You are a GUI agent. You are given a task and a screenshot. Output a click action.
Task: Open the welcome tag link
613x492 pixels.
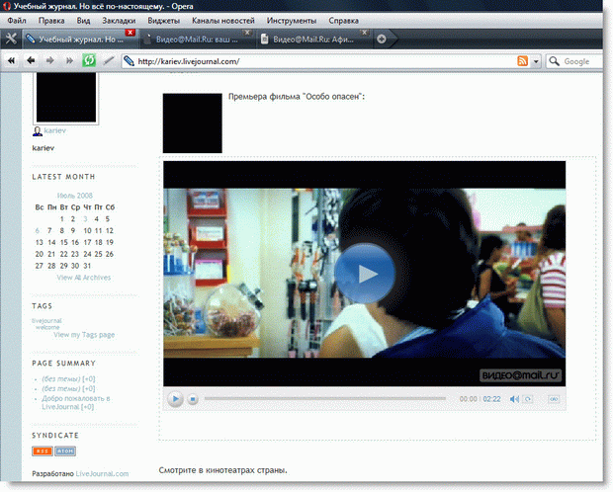pos(47,327)
